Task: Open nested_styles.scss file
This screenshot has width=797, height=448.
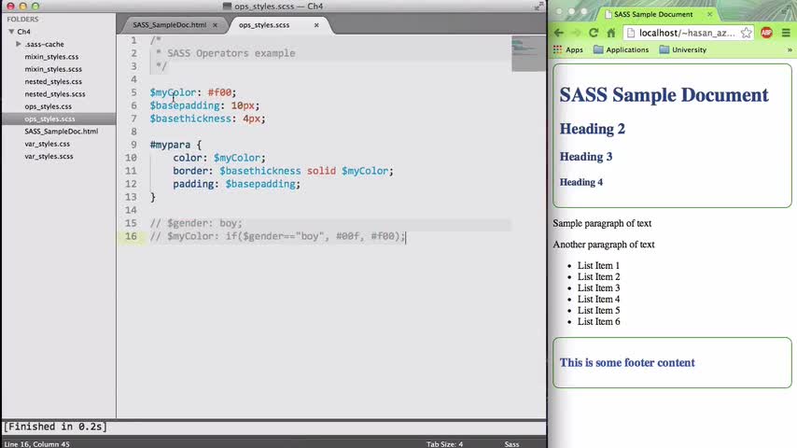Action: tap(55, 94)
